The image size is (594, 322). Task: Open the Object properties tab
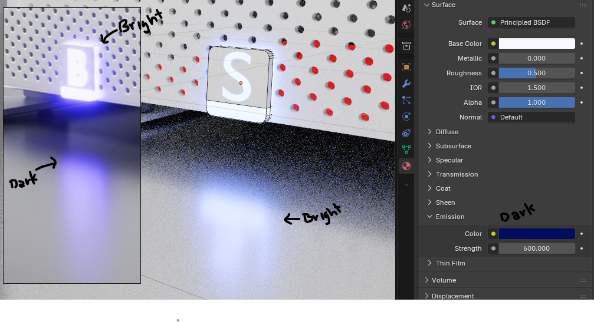pyautogui.click(x=406, y=67)
